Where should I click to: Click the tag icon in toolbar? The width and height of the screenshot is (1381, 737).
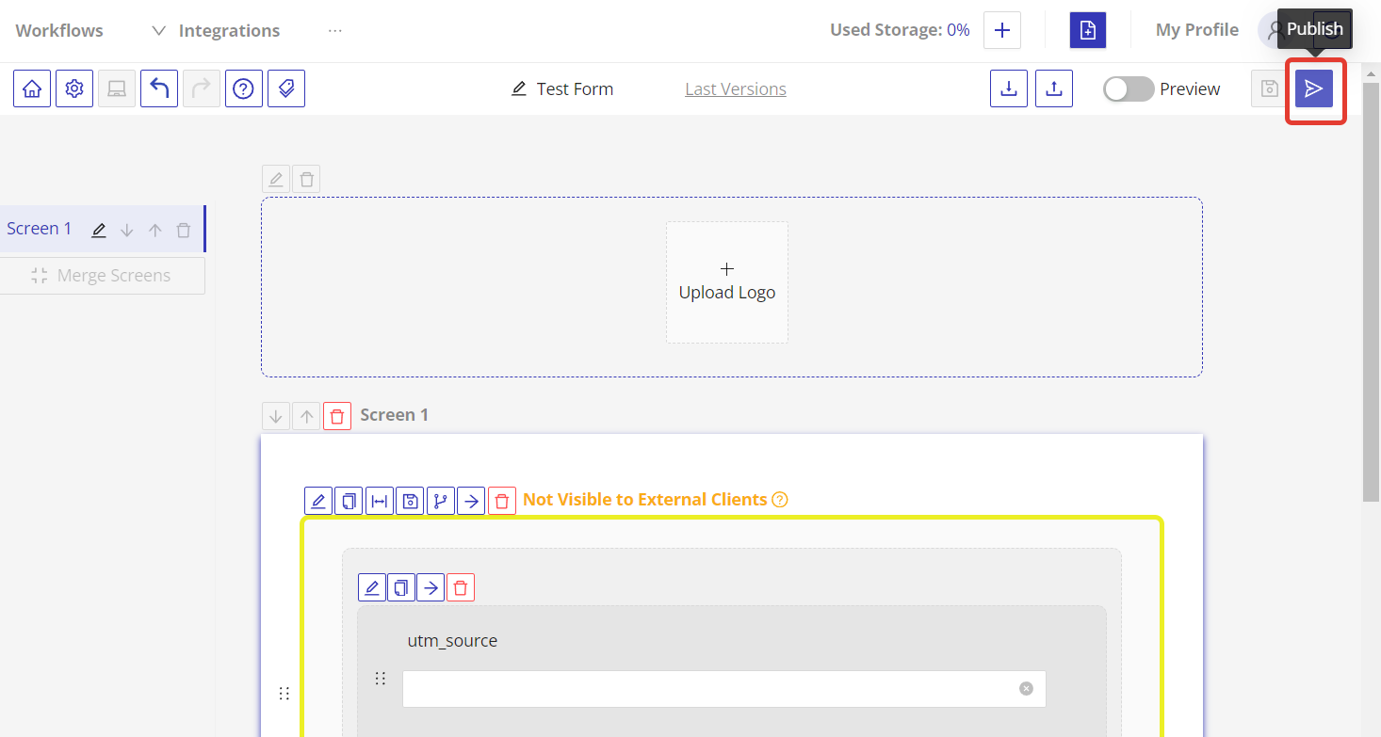pyautogui.click(x=286, y=88)
